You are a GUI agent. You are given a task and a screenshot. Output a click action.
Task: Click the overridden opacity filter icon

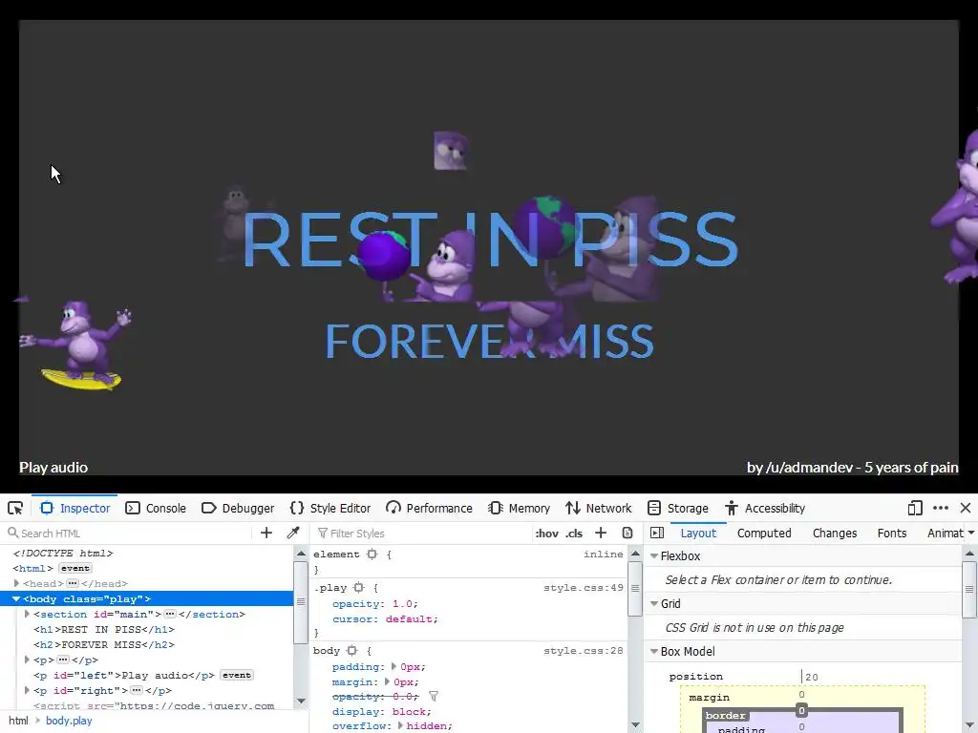pos(434,696)
